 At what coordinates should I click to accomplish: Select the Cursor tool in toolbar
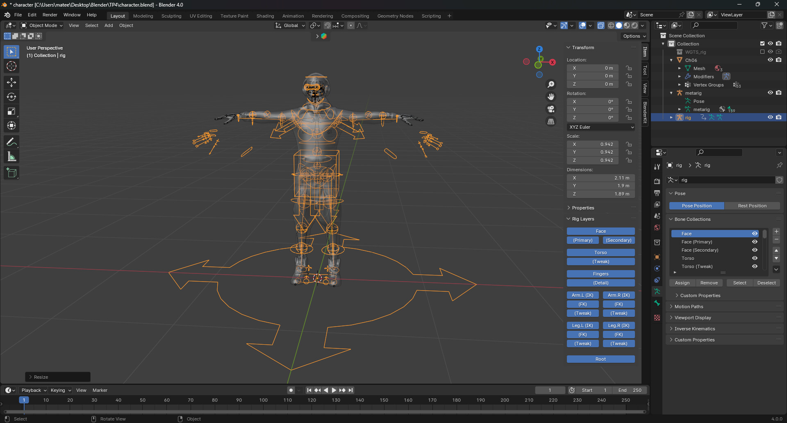pos(11,66)
